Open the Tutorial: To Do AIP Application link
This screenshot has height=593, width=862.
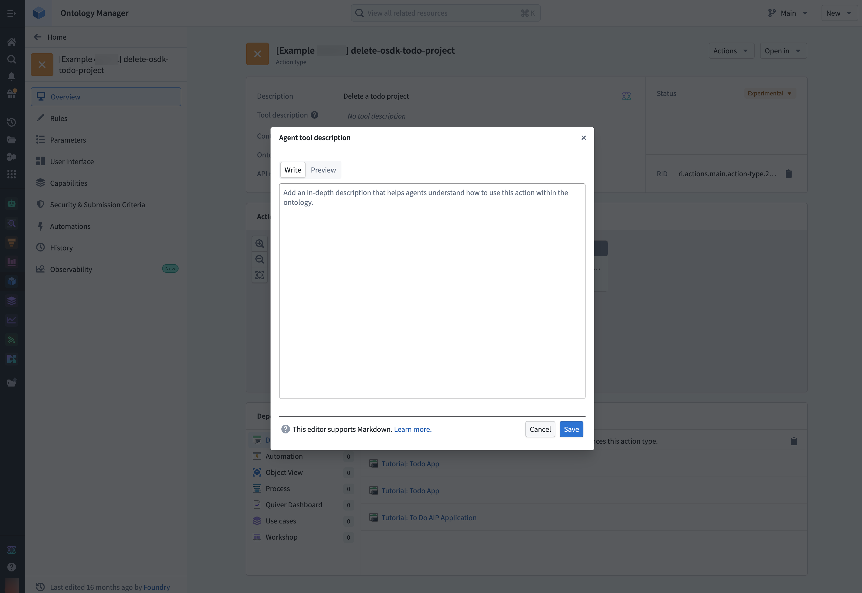click(429, 517)
